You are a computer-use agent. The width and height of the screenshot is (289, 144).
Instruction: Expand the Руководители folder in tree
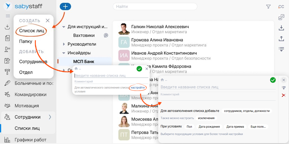pos(63,44)
